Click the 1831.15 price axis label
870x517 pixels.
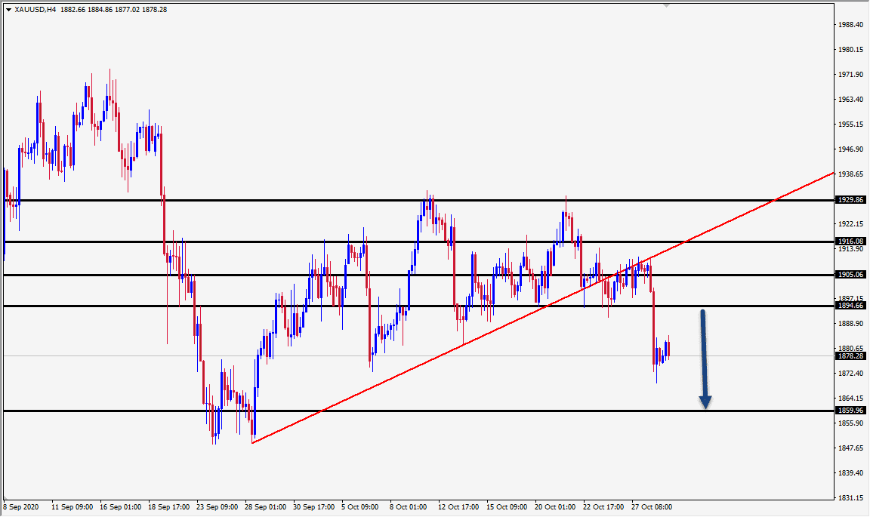click(x=851, y=498)
